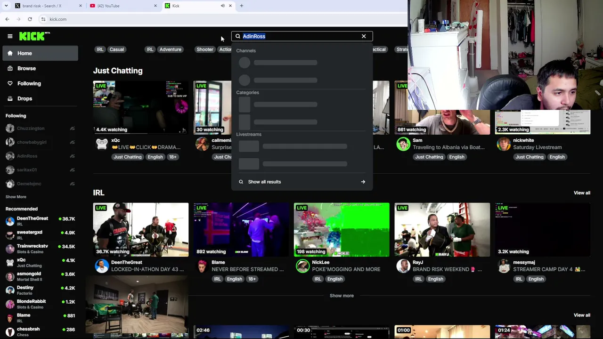Image resolution: width=603 pixels, height=339 pixels.
Task: Expand IRL streams with Show more
Action: coord(342,296)
